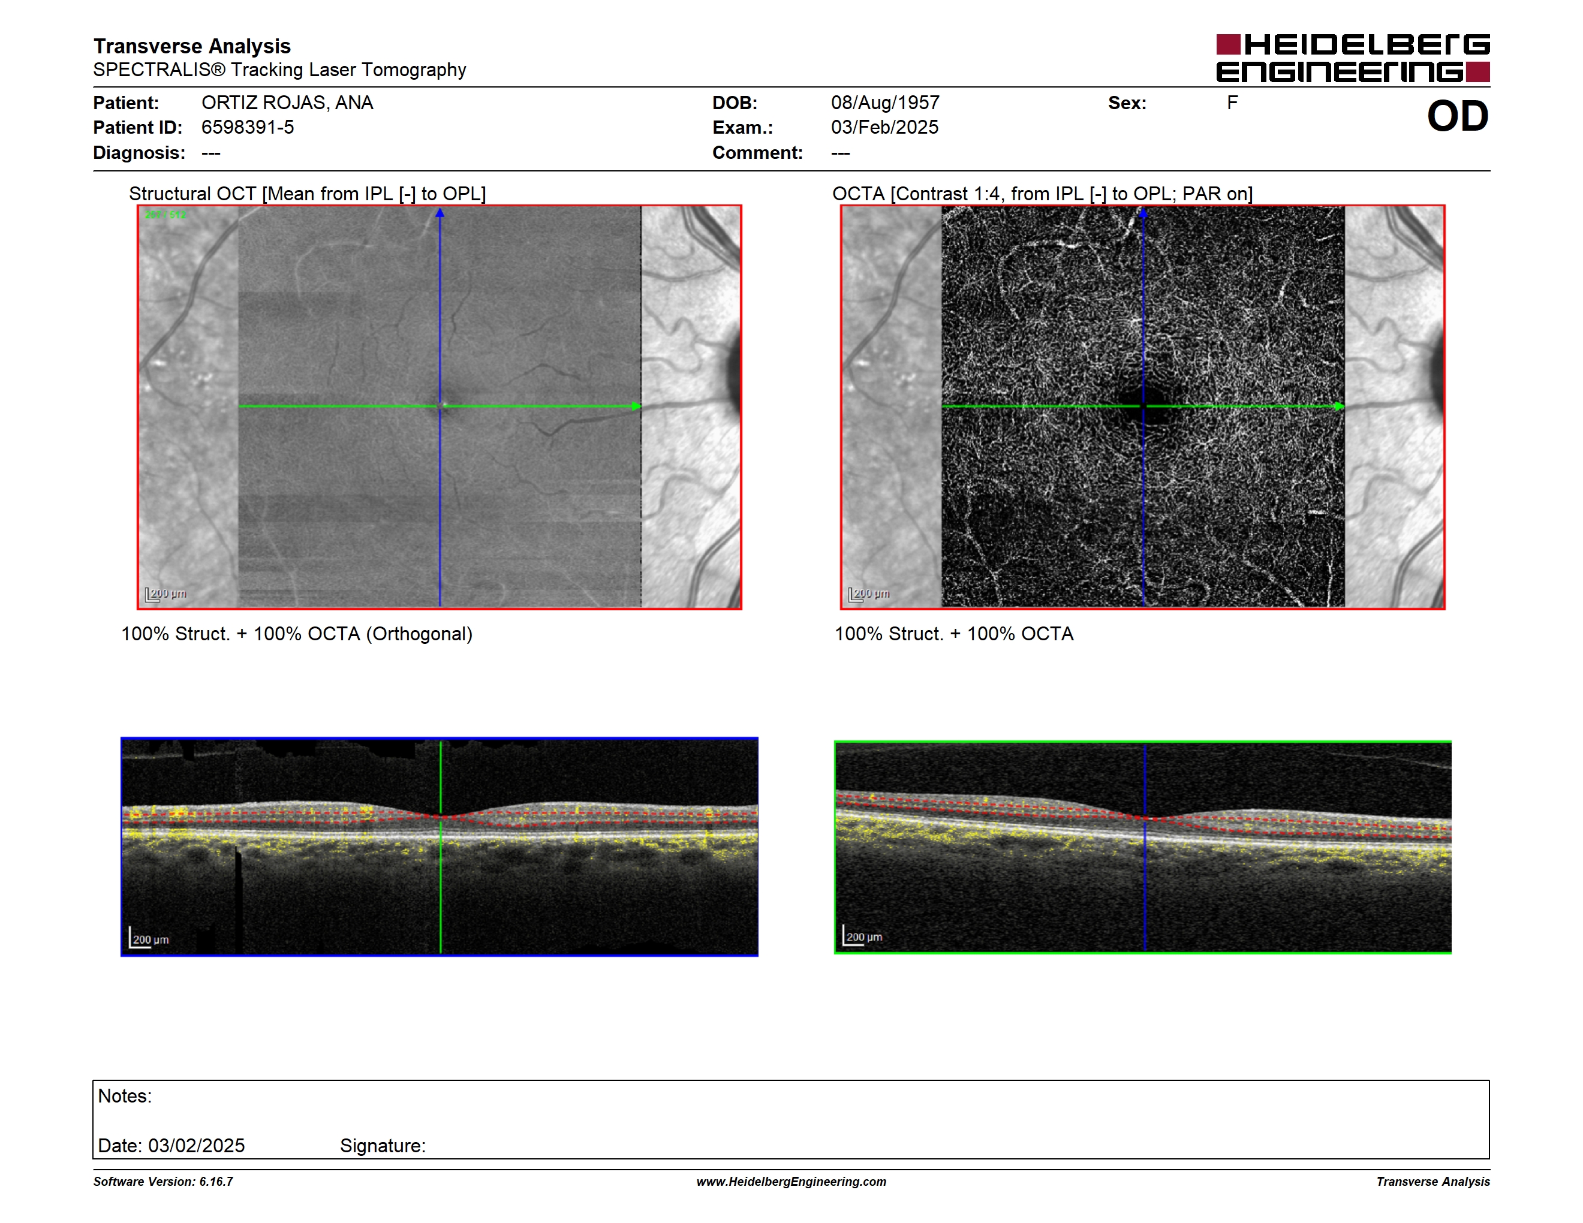This screenshot has height=1223, width=1583.
Task: Click the 'Diagnosis:' label
Action: click(139, 153)
